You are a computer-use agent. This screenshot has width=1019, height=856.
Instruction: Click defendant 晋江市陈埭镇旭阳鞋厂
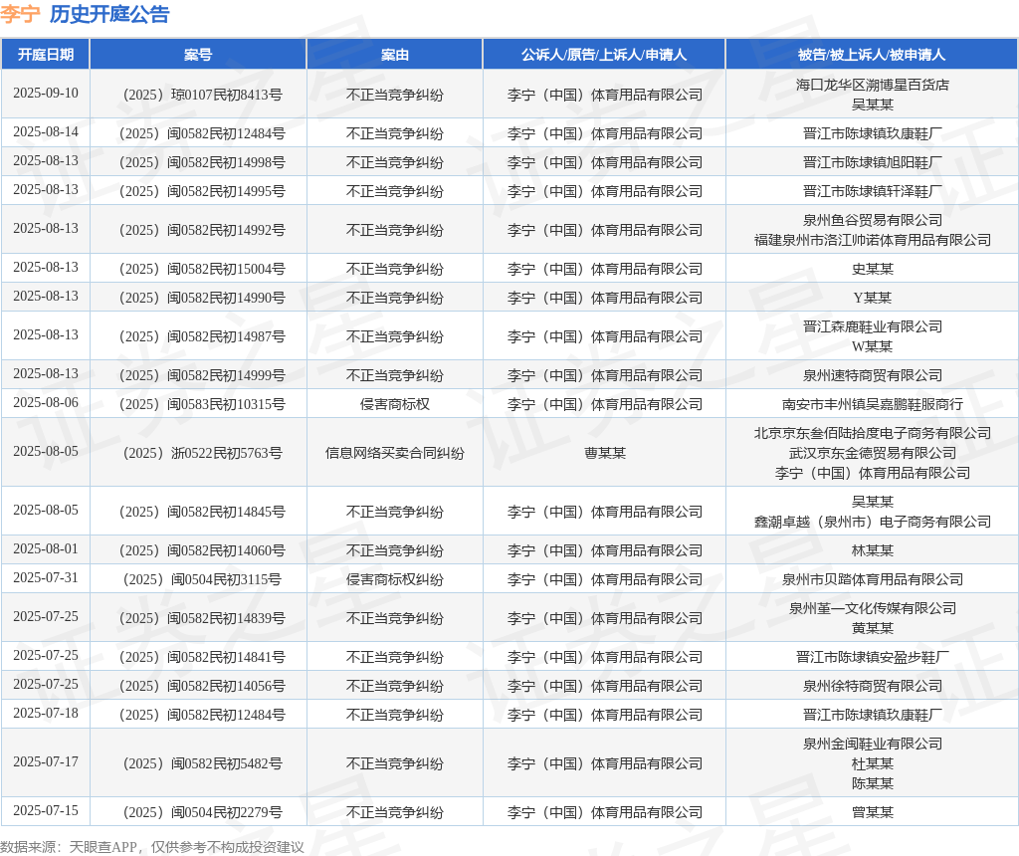click(x=872, y=162)
